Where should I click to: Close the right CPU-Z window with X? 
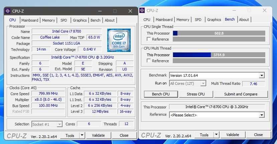(264, 10)
